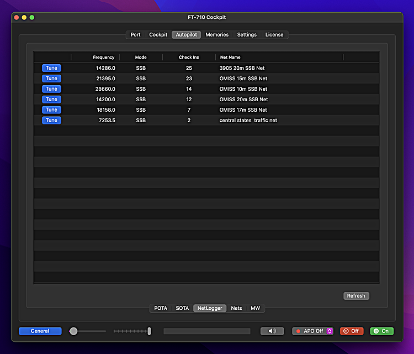
Task: Click the "OMISS 15m SSB Net" name
Action: tap(243, 79)
